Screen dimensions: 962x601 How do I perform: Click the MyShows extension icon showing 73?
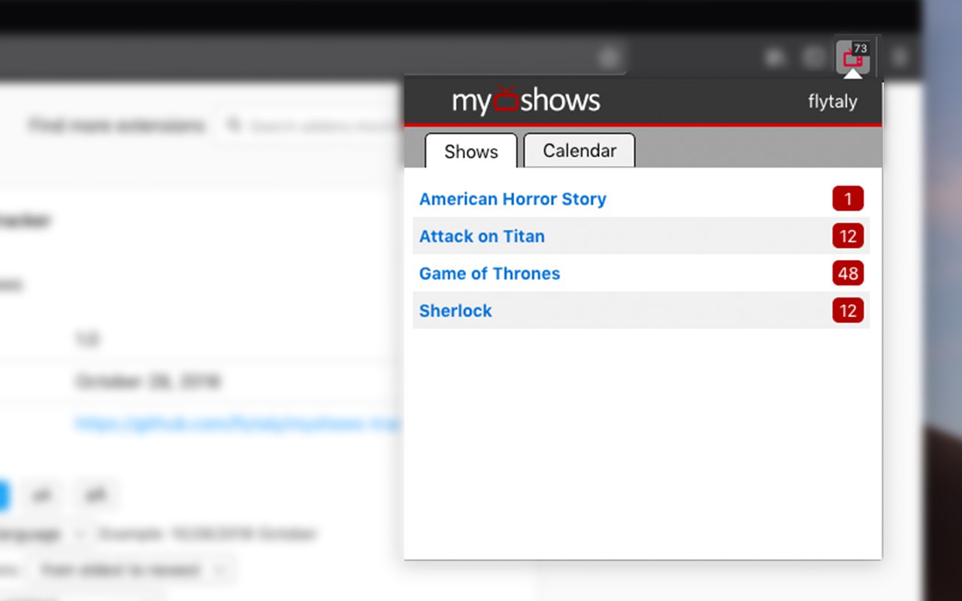tap(853, 56)
